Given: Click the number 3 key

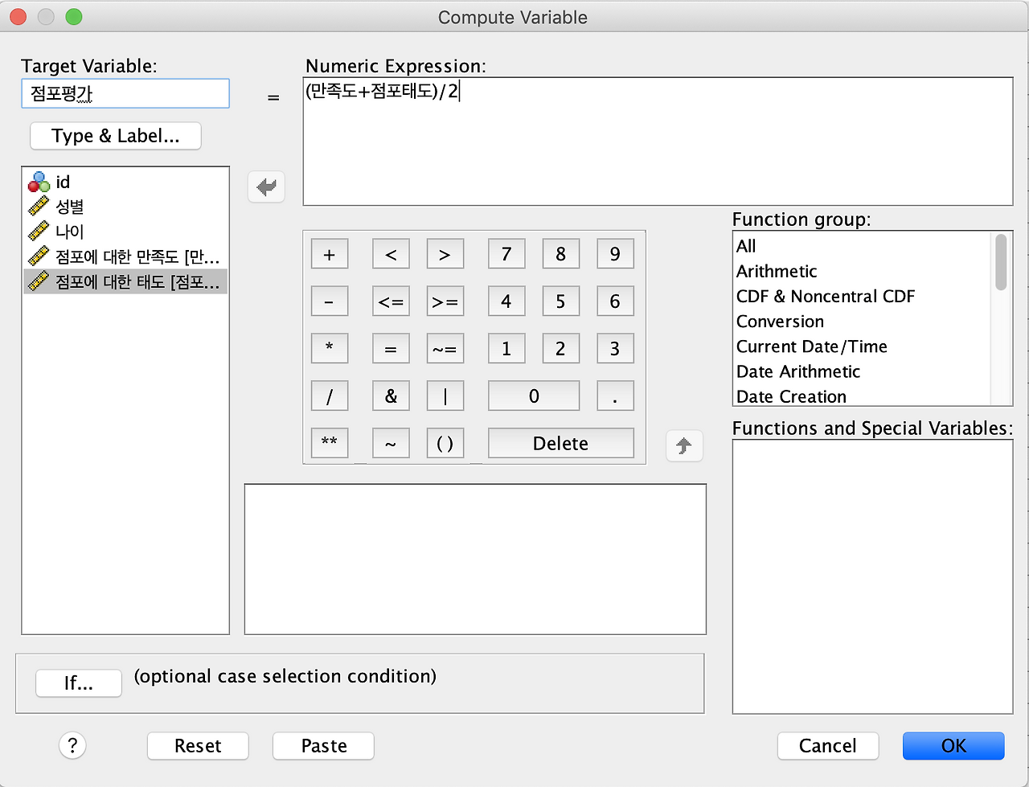Looking at the screenshot, I should click(615, 348).
